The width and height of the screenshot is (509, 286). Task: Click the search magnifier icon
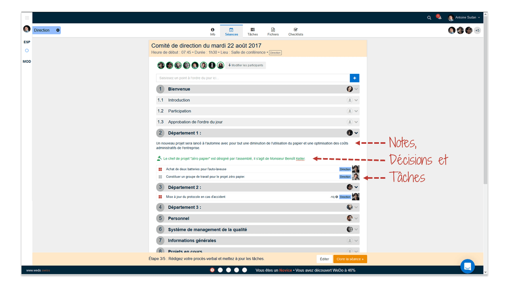point(429,17)
